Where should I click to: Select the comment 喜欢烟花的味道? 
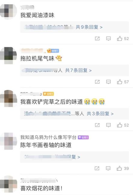[42, 188]
